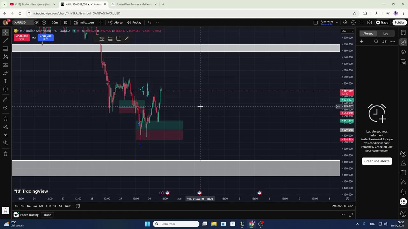Open indicator templates grid menu
This screenshot has width=408, height=229.
[x=100, y=23]
